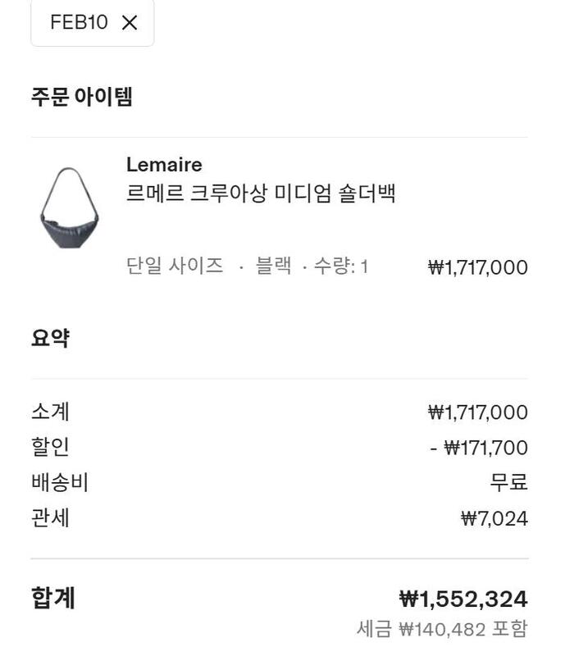
Task: Open the 르메르 크루아상 미디엄 숄더백 product title
Action: coord(261,195)
